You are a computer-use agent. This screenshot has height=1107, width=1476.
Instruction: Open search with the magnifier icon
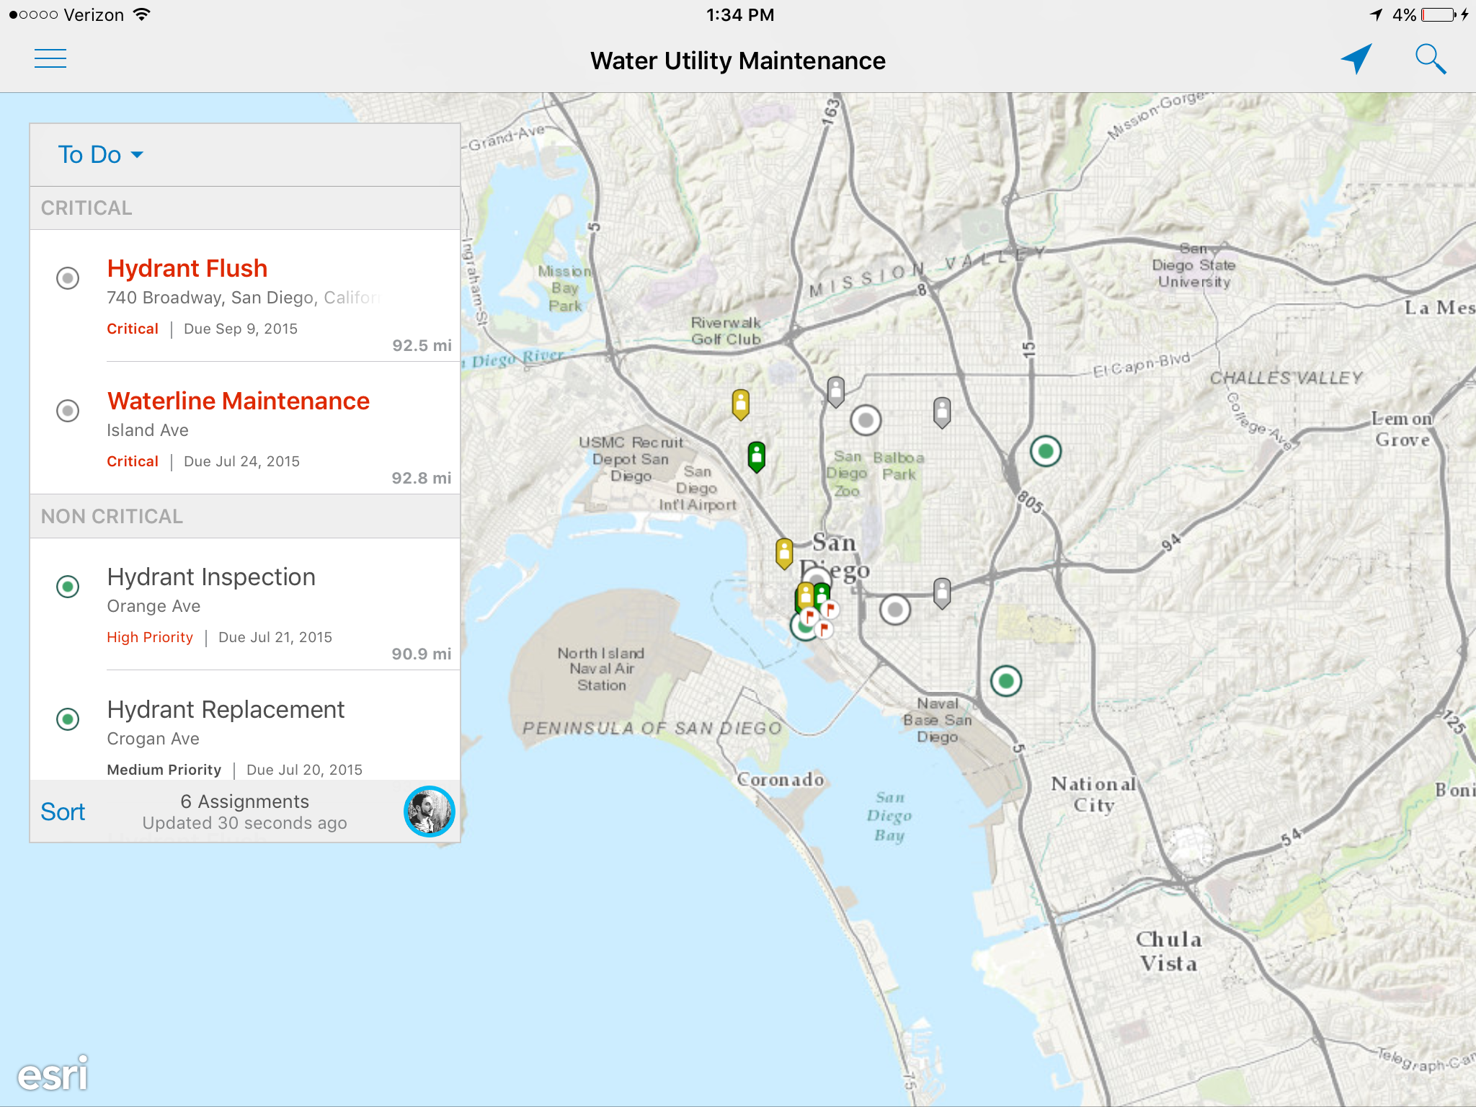pyautogui.click(x=1431, y=59)
